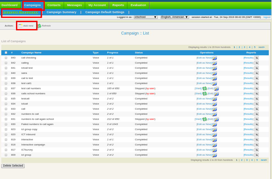Click Edit as New link for campaign 842

(204, 63)
